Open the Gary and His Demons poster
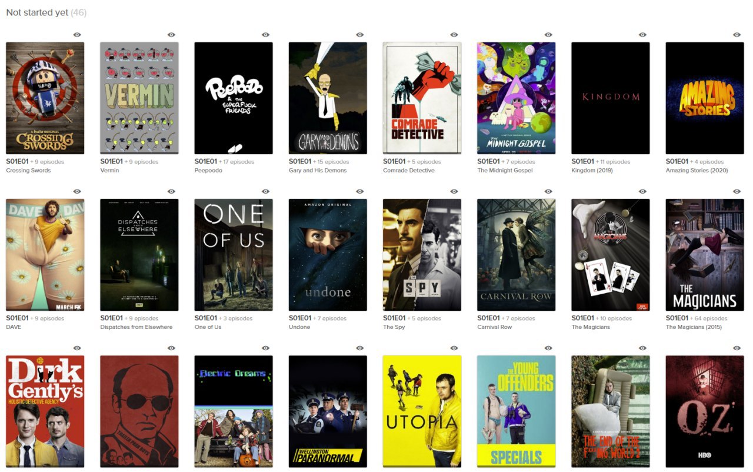This screenshot has height=472, width=753. point(328,98)
